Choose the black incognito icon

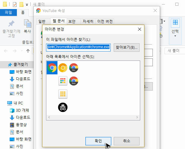(x=63, y=107)
